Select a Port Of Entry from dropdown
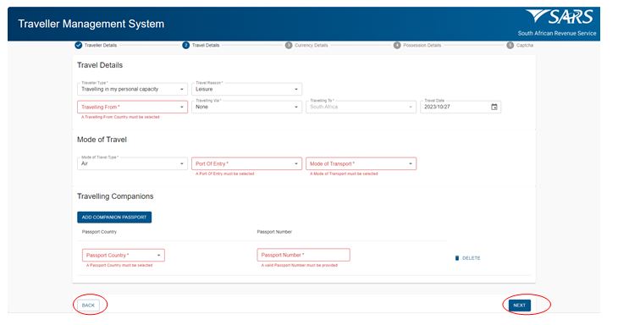618x325 pixels. pos(246,163)
